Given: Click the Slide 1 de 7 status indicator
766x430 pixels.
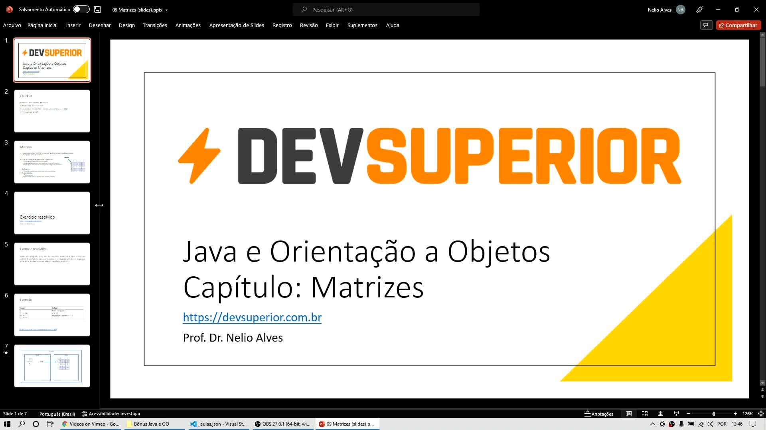Looking at the screenshot, I should coord(15,414).
